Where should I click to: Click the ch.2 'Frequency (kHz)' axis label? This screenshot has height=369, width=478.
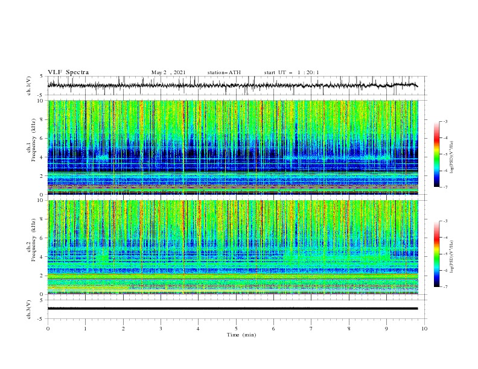click(33, 240)
